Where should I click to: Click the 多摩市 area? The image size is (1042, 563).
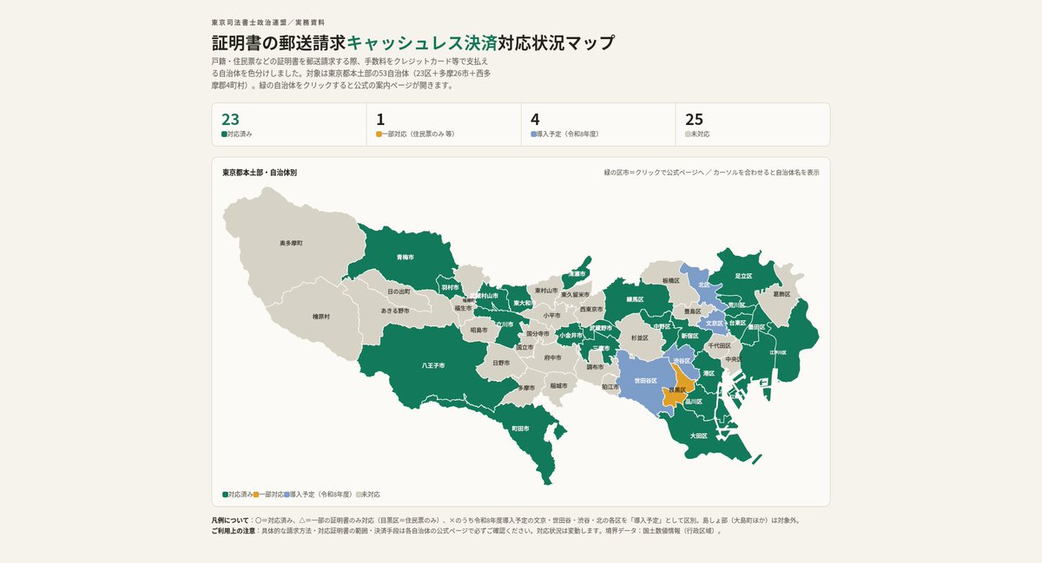[526, 388]
